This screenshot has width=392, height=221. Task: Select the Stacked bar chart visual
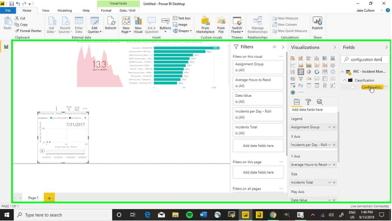click(x=293, y=58)
